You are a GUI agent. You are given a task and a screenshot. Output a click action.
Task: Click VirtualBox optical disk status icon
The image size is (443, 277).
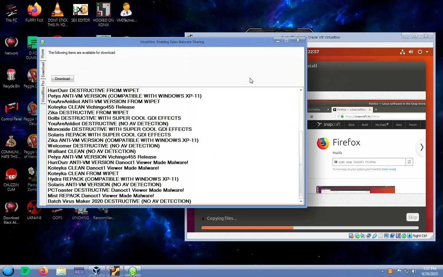click(x=357, y=236)
